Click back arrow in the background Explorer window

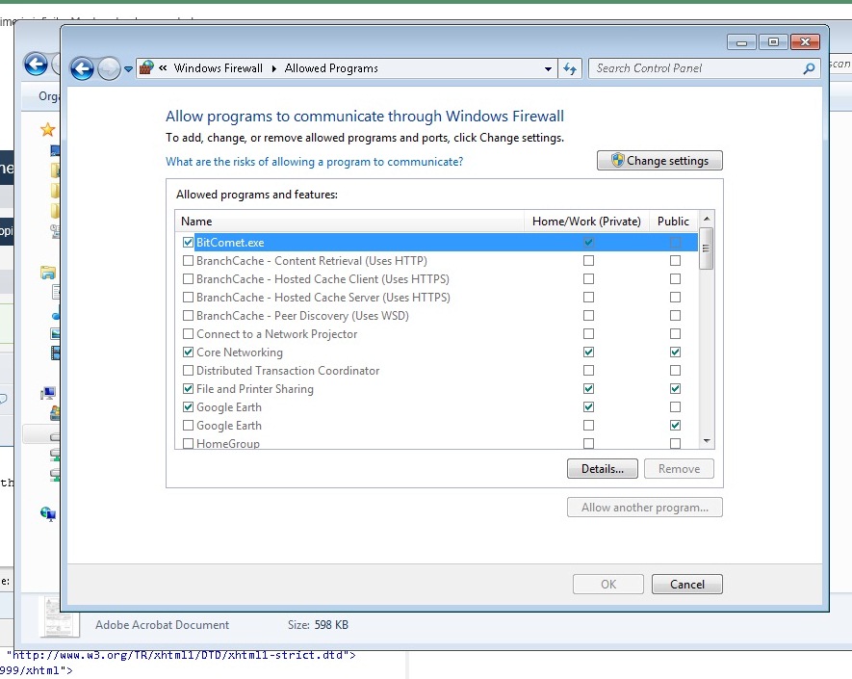(36, 65)
